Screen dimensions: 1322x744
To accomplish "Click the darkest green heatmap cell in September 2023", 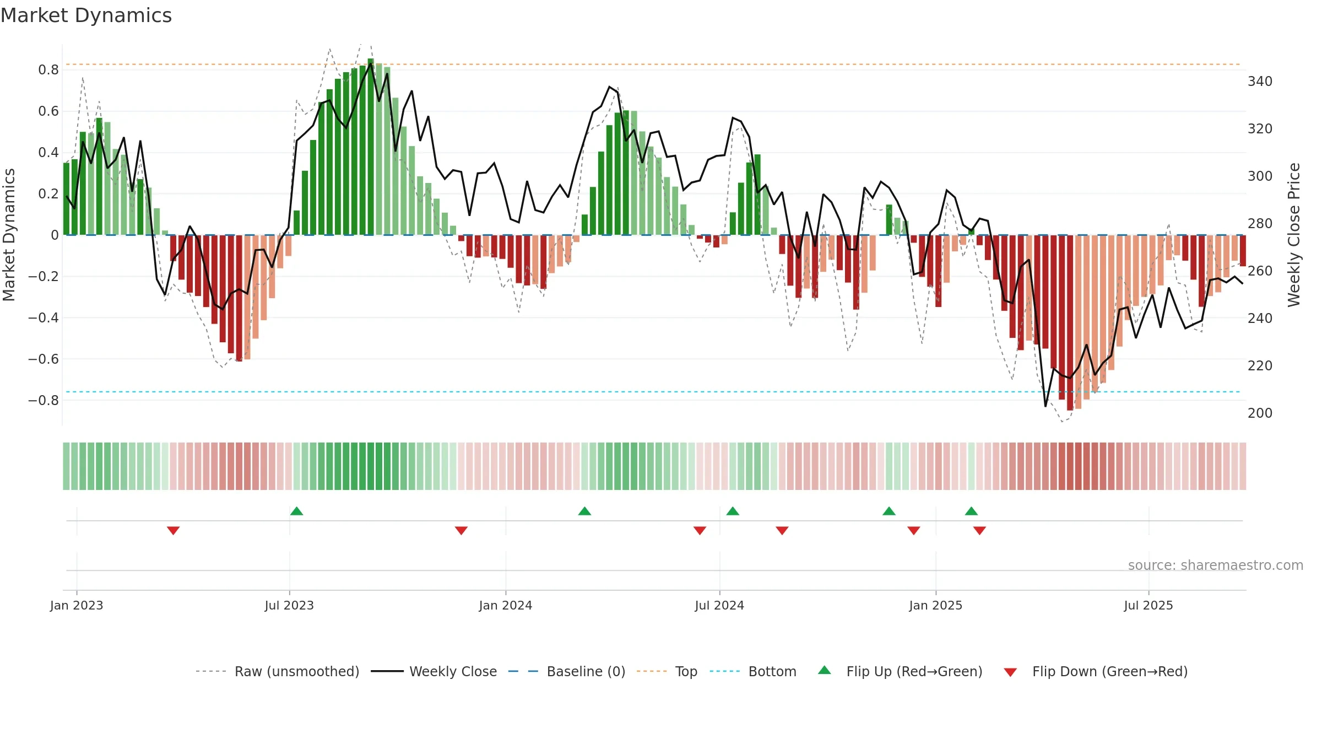I will 371,466.
